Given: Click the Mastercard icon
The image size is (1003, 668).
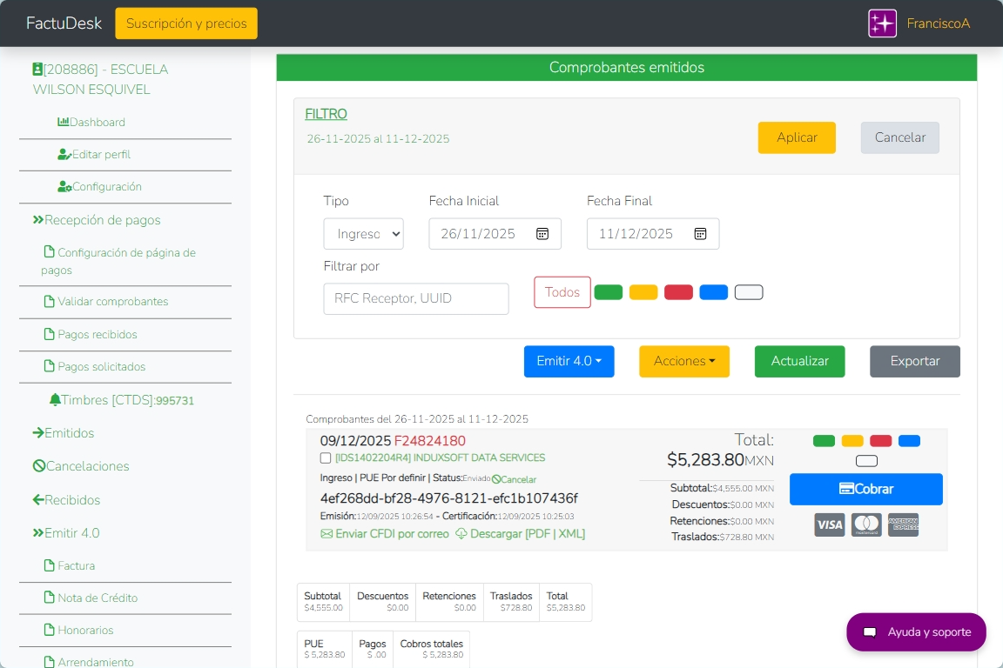Looking at the screenshot, I should pos(866,524).
